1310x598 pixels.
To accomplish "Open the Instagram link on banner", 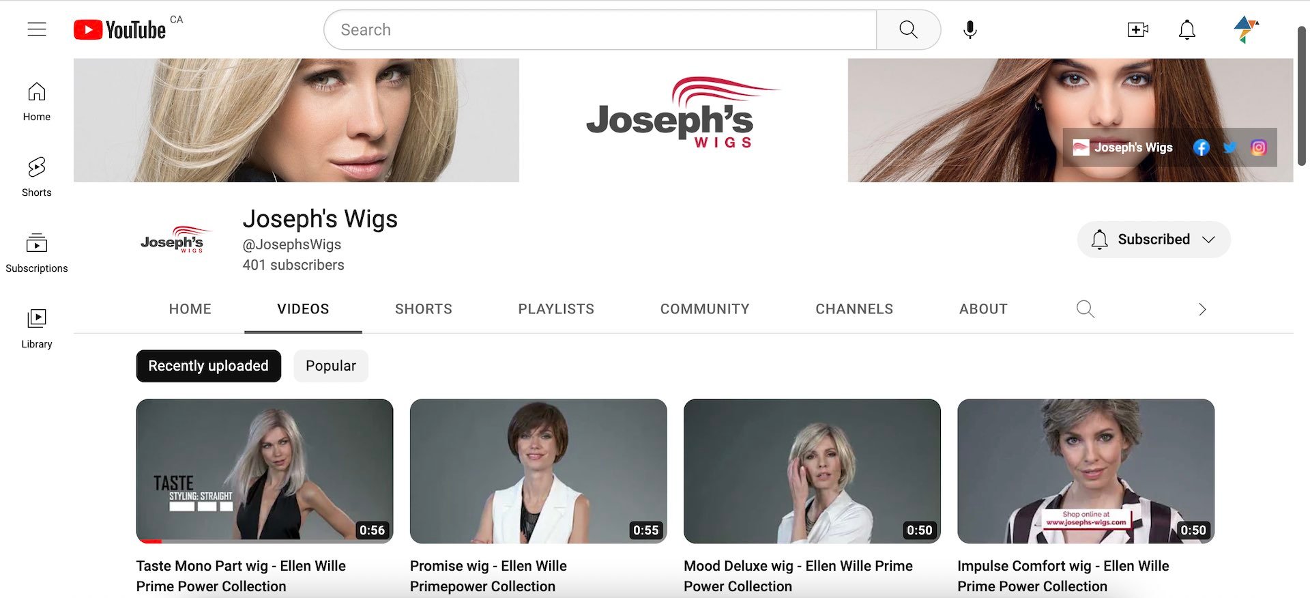I will [x=1259, y=147].
